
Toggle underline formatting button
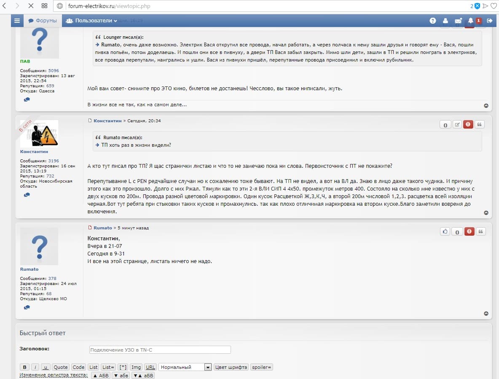click(46, 367)
